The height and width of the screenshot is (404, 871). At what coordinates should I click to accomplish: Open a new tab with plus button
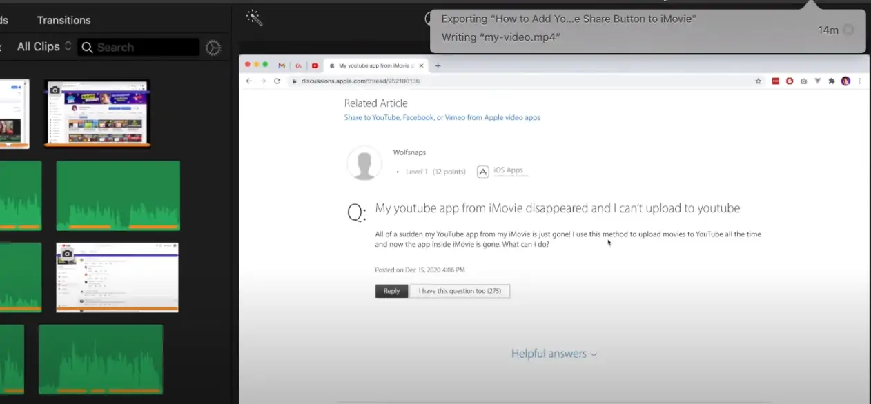(438, 65)
